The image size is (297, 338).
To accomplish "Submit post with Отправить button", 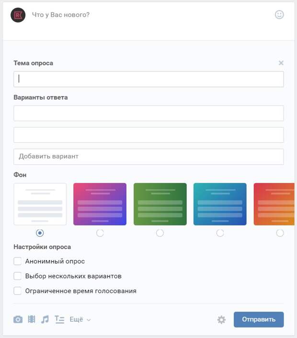I will pyautogui.click(x=259, y=319).
